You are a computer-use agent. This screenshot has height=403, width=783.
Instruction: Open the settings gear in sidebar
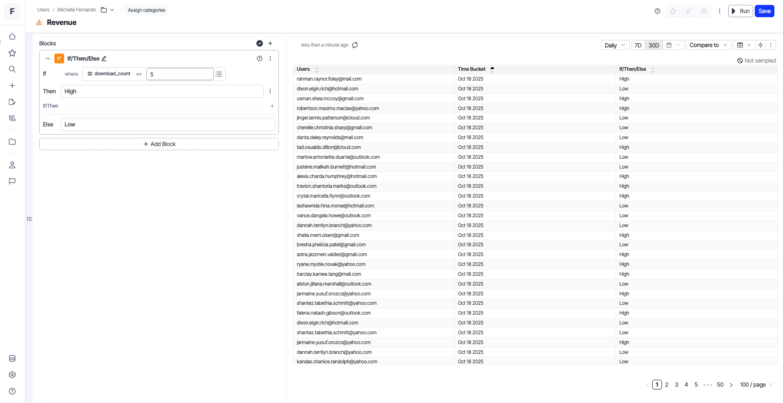(x=12, y=375)
